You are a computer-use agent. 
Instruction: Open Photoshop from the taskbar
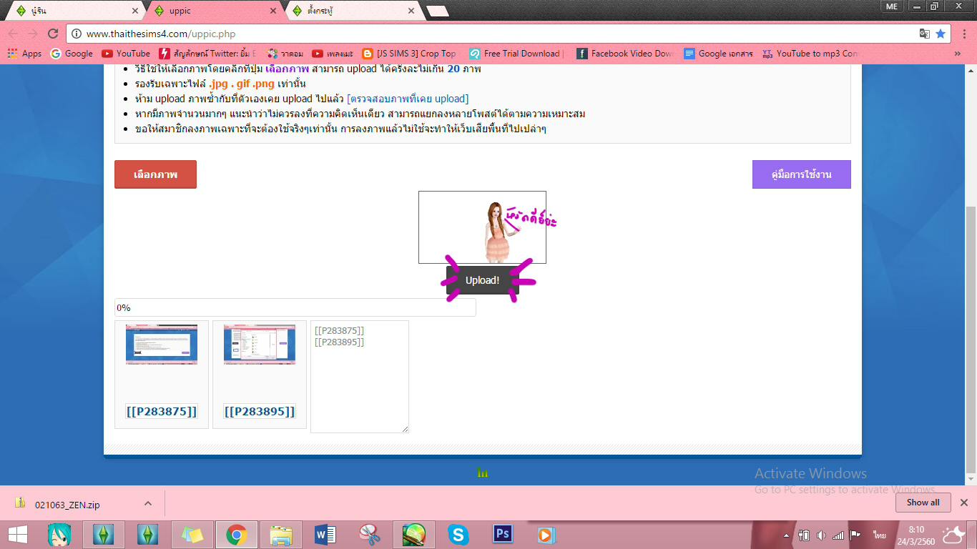click(503, 535)
